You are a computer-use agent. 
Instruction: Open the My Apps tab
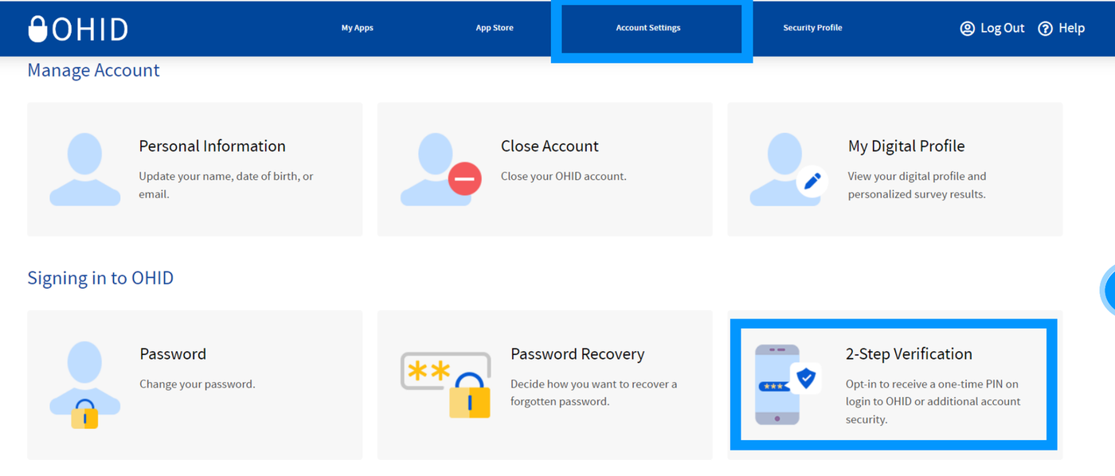(x=357, y=28)
